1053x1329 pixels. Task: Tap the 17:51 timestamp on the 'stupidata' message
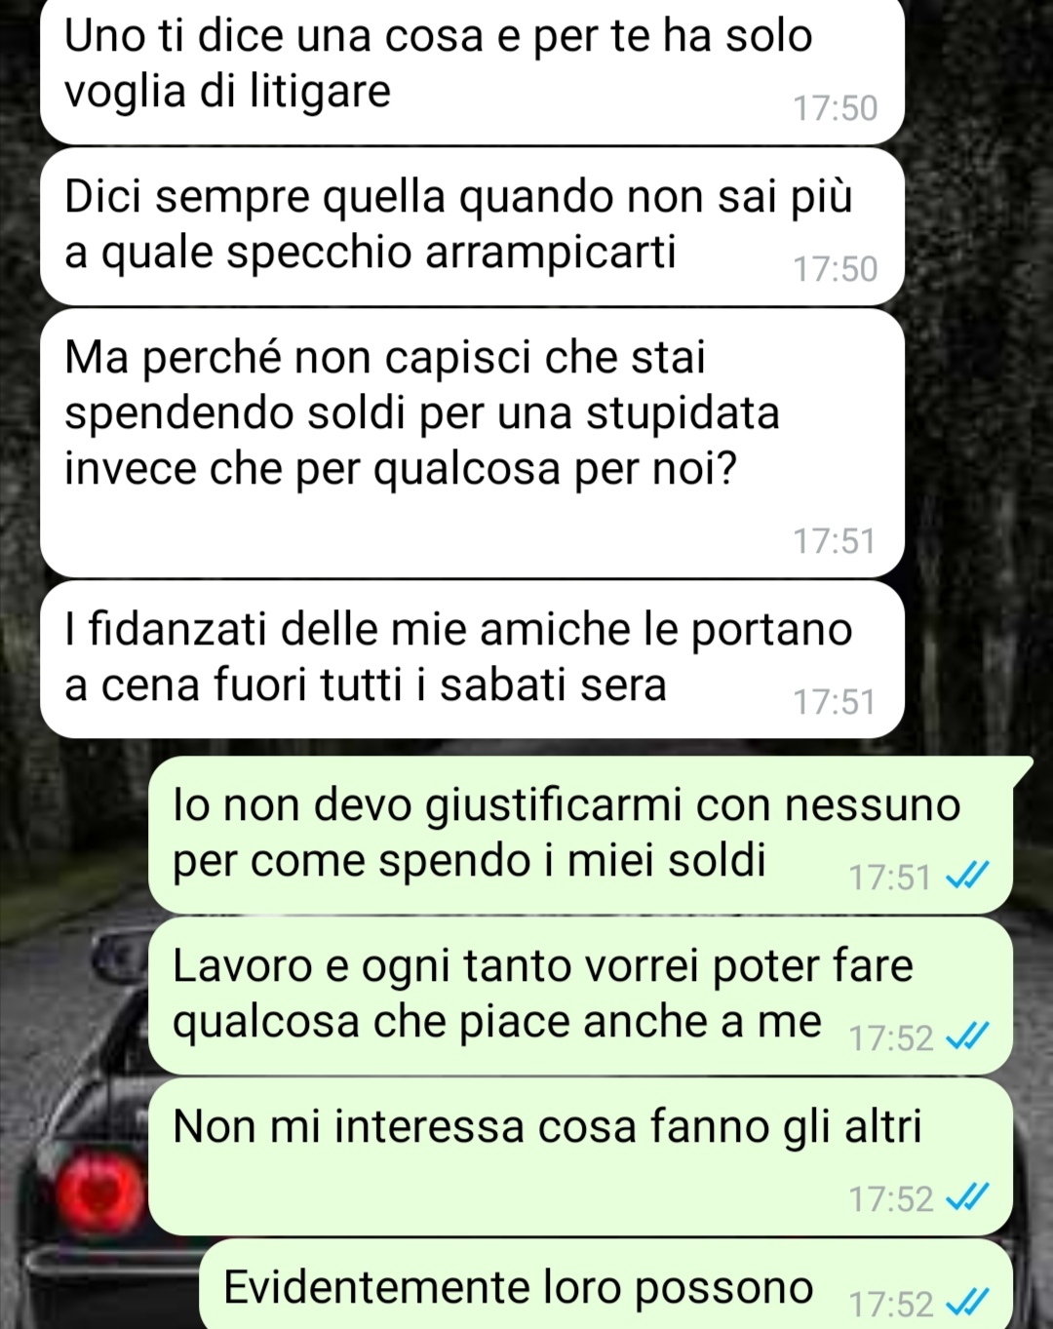pyautogui.click(x=835, y=541)
